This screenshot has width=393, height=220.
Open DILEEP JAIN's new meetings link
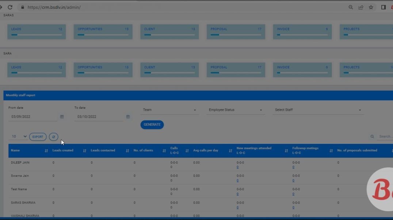[x=237, y=167]
